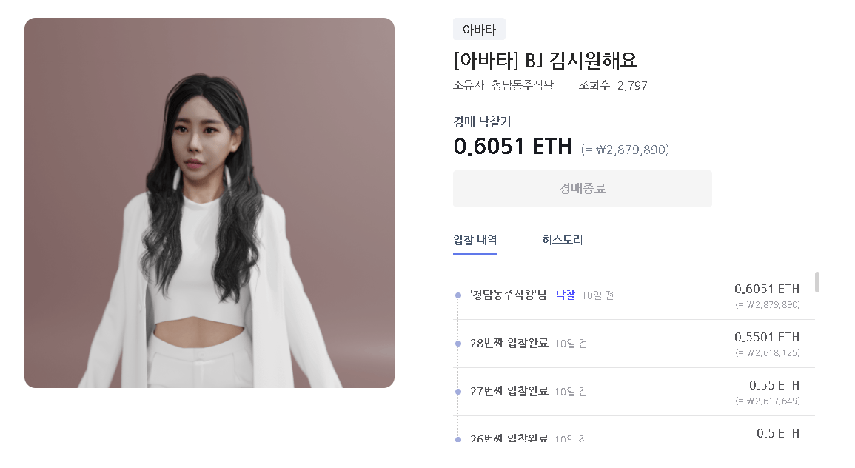
Task: Click the disabled 경매종료 button
Action: tap(583, 189)
